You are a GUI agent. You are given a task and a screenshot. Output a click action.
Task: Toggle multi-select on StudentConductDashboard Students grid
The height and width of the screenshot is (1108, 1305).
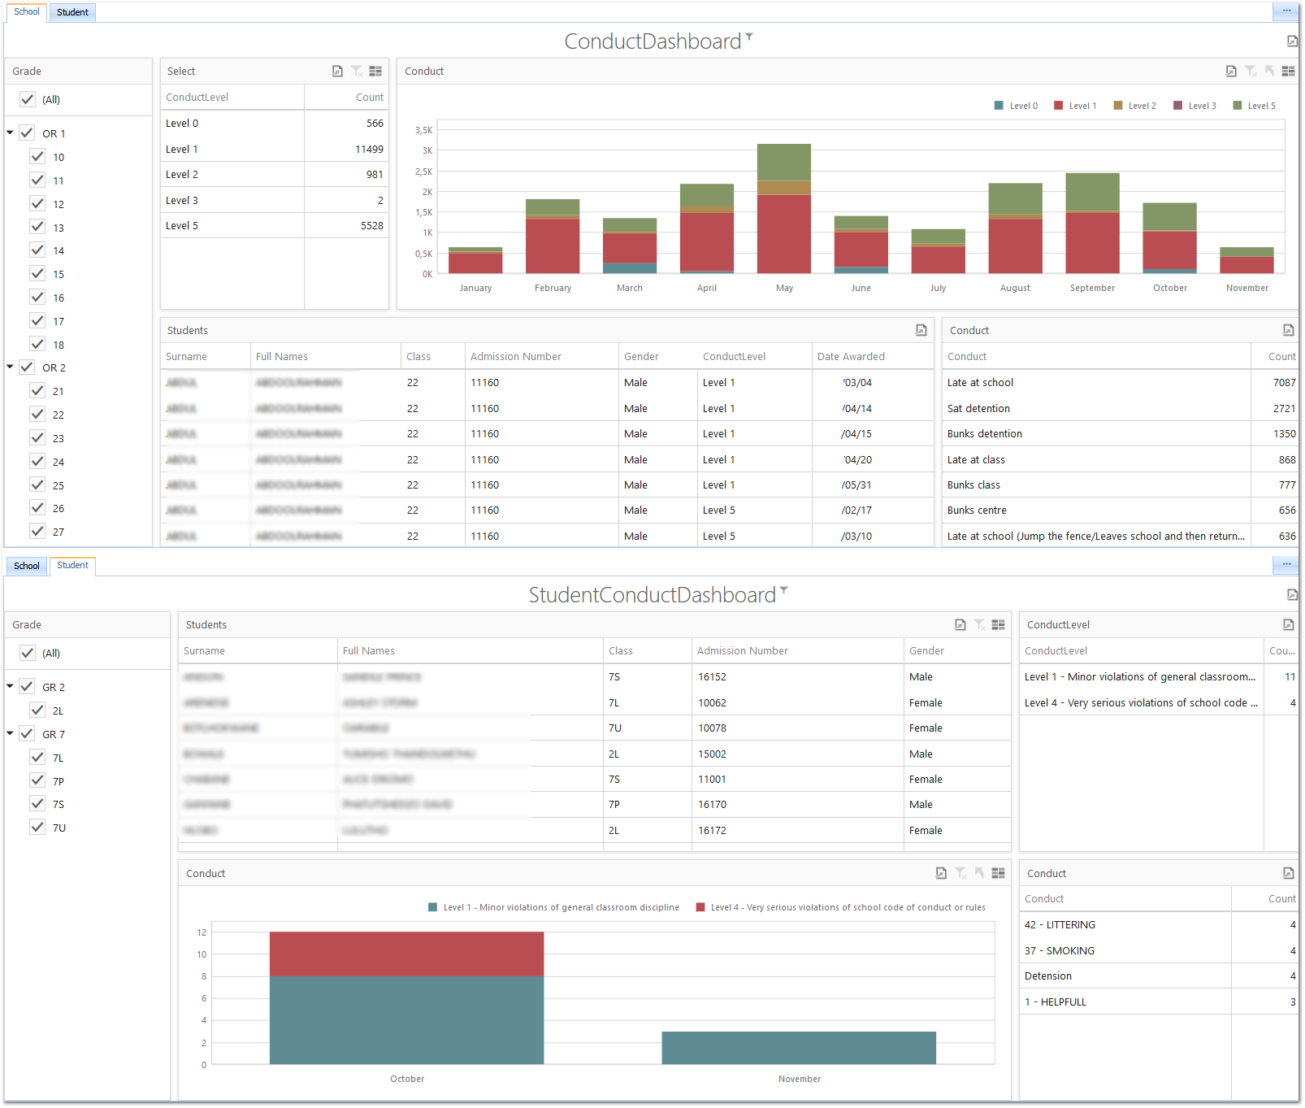[999, 625]
